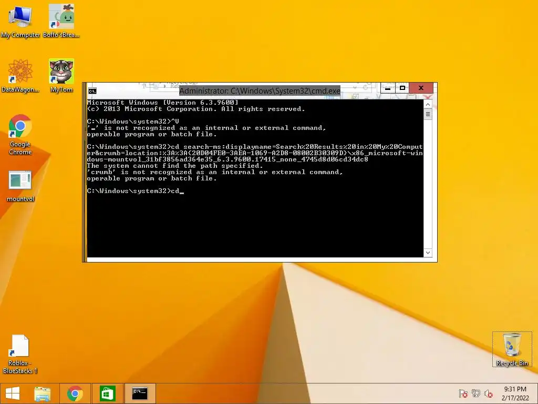The image size is (538, 404).
Task: Maximize the cmd.exe window
Action: tap(402, 88)
